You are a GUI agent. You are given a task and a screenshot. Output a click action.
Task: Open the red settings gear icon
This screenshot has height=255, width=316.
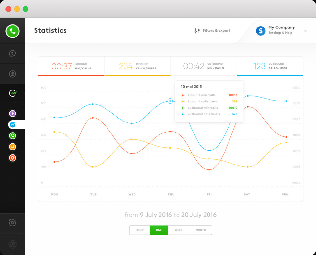13,158
